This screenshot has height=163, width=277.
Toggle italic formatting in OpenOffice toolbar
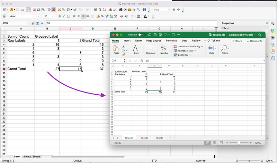[64, 16]
